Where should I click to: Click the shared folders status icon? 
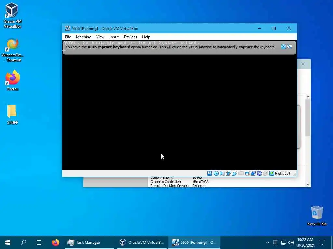point(241,173)
